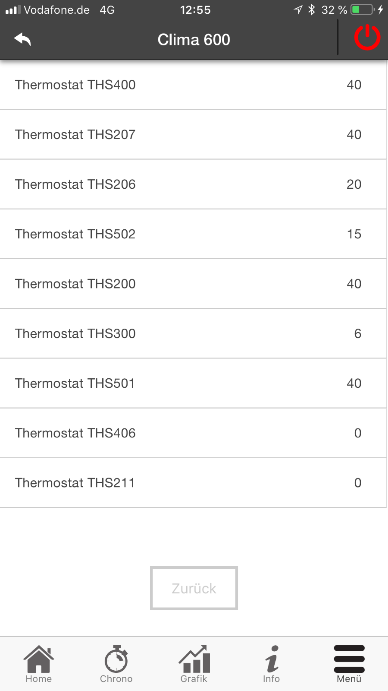Open the Chrono stopwatch icon
Viewport: 388px width, 691px height.
(116, 659)
